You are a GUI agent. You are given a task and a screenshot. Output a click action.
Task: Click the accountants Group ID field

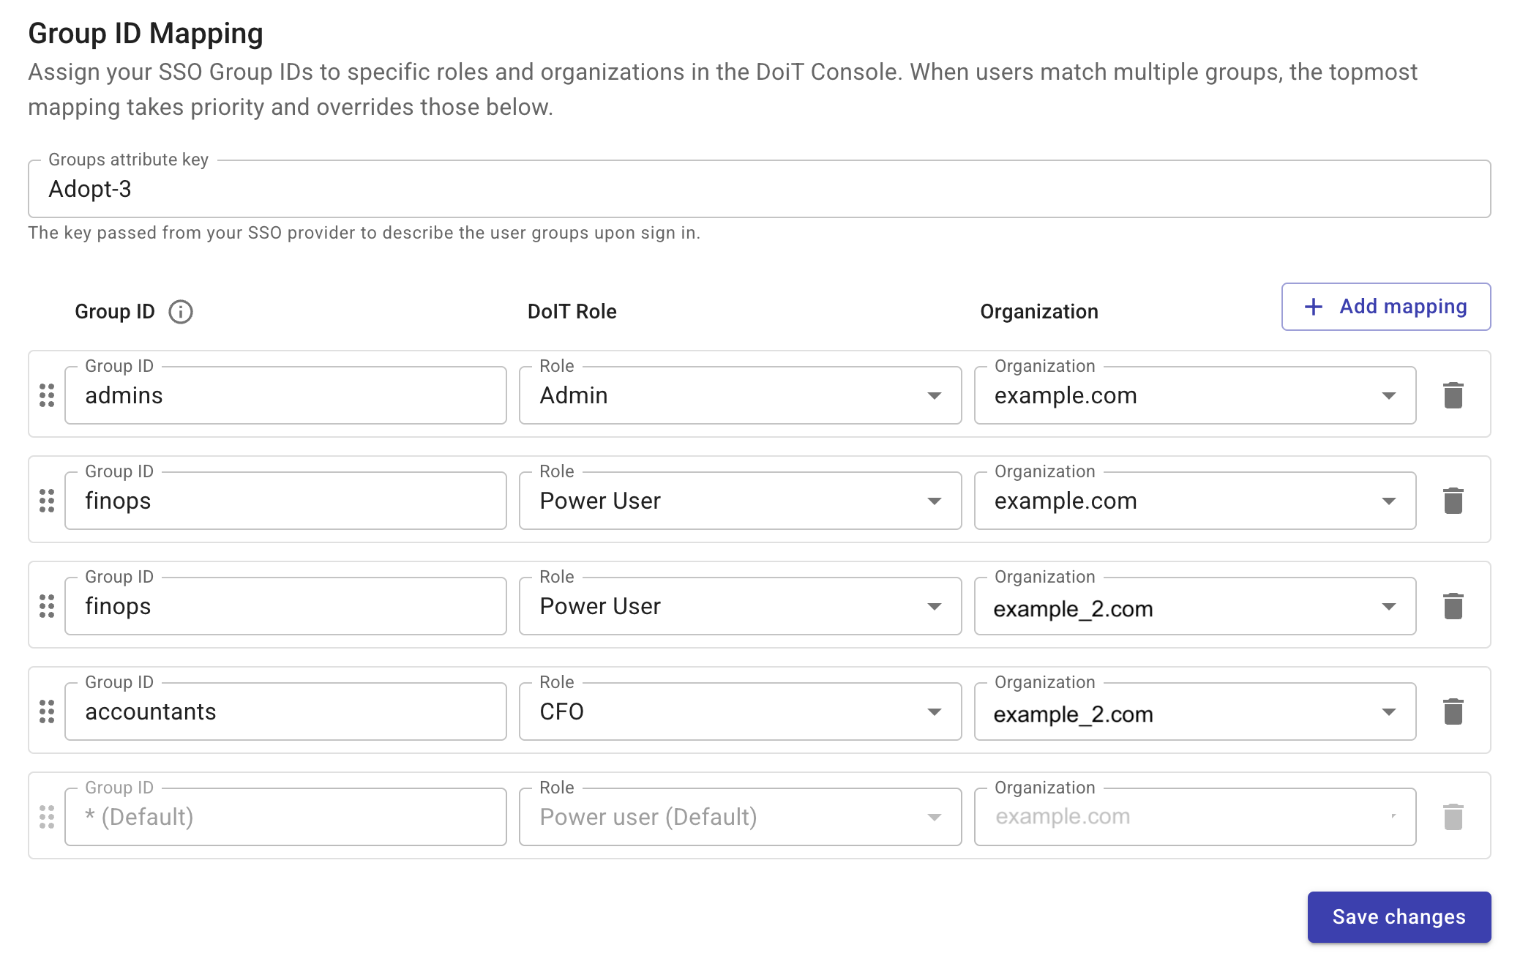point(285,712)
